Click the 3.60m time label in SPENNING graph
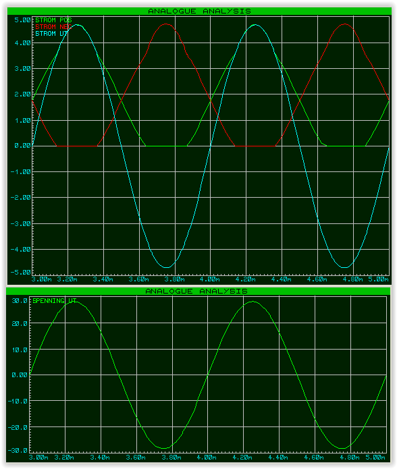The width and height of the screenshot is (397, 469). tap(136, 458)
